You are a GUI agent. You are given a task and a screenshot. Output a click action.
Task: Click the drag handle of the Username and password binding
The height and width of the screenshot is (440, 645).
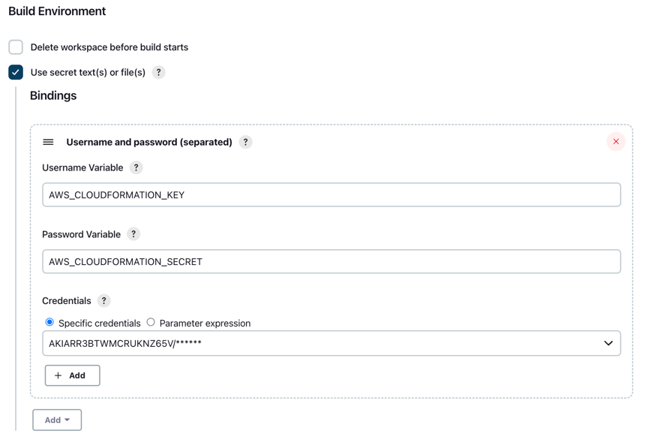[48, 142]
